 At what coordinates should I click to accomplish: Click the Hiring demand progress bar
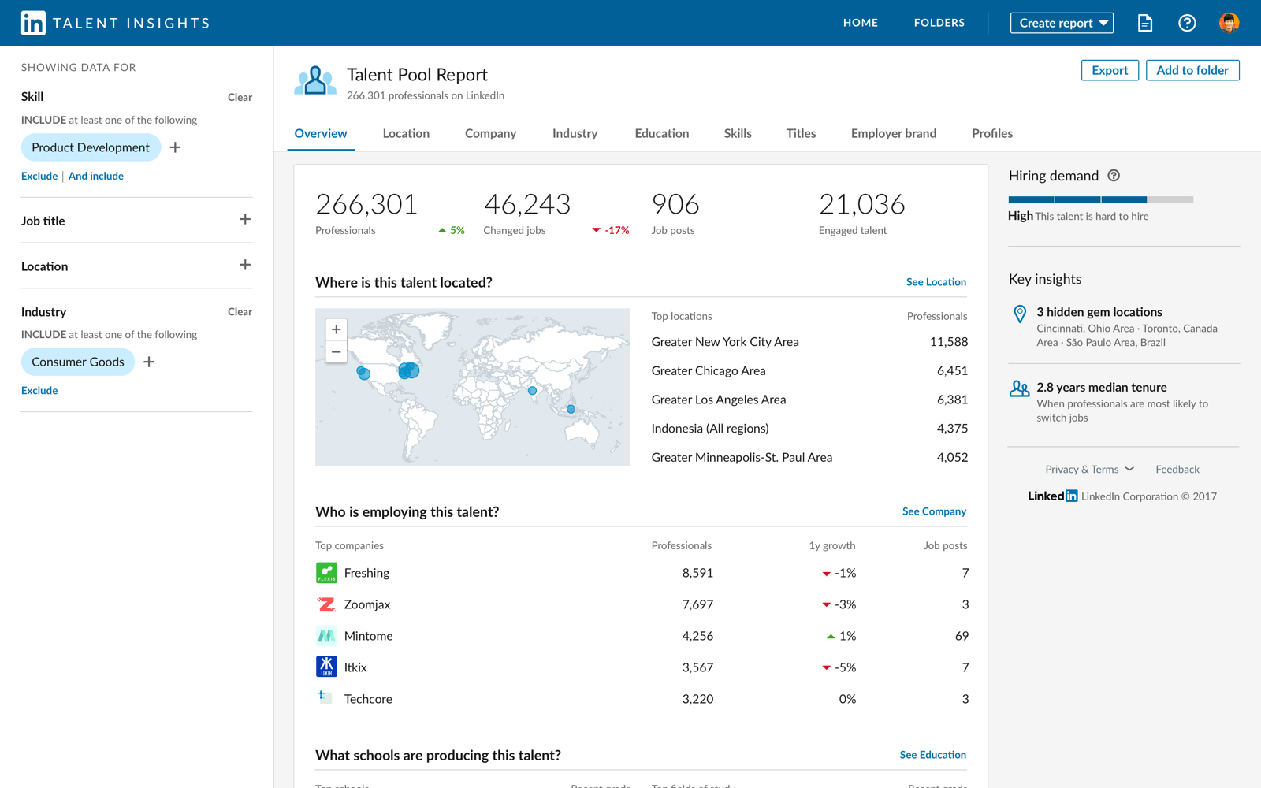coord(1099,199)
